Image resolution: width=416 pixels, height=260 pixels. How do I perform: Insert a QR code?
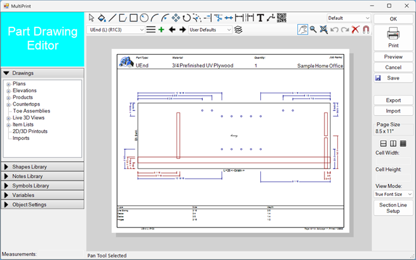(x=281, y=18)
